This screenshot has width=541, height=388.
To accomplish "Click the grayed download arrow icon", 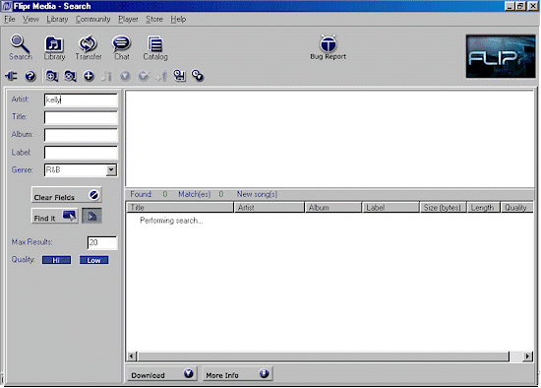I will 125,76.
